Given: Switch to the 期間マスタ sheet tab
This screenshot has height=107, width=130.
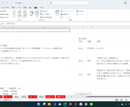Looking at the screenshot, I should pos(60,97).
